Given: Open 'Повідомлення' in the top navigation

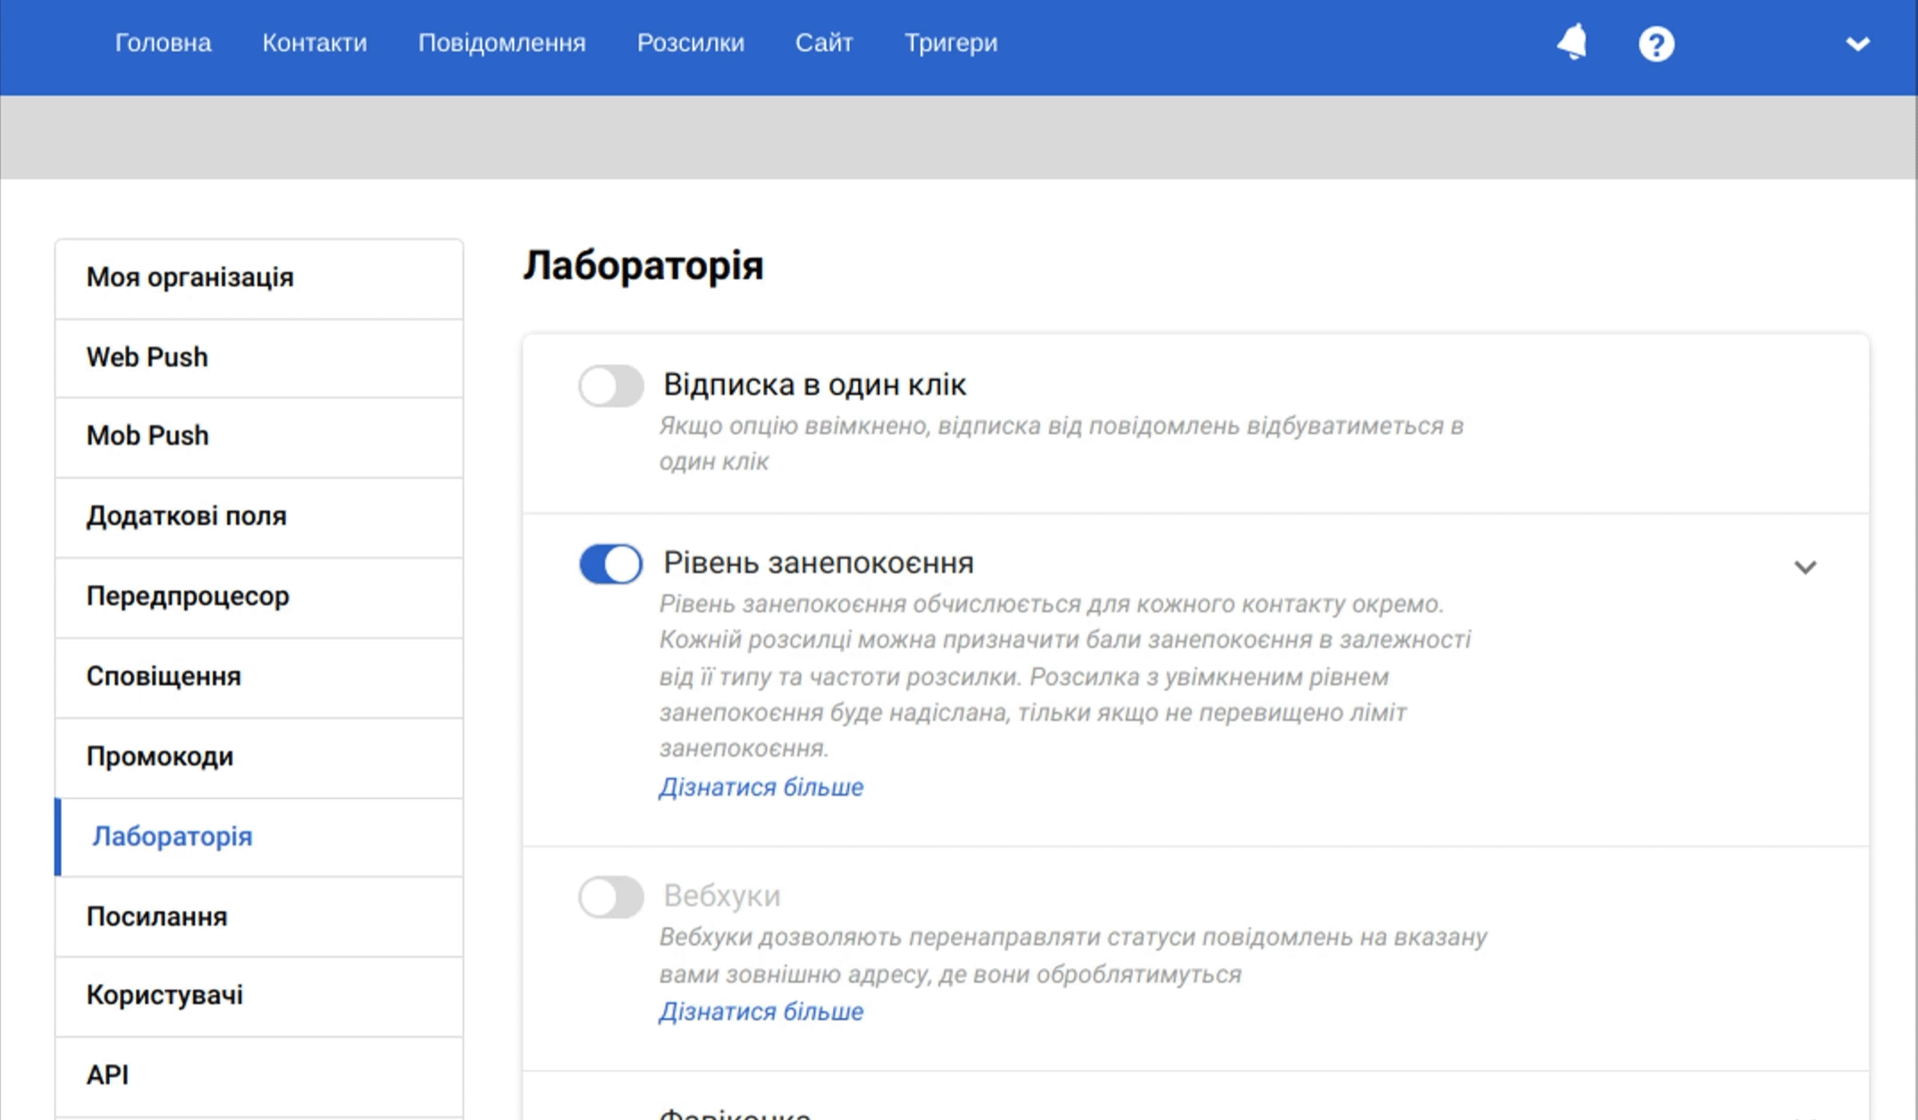Looking at the screenshot, I should point(501,43).
